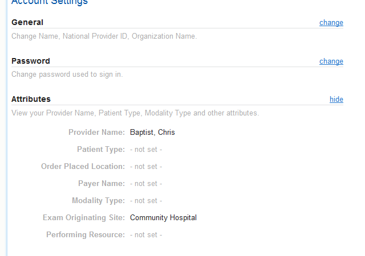The width and height of the screenshot is (365, 256).
Task: Click the Order Placed Location label
Action: click(x=83, y=167)
